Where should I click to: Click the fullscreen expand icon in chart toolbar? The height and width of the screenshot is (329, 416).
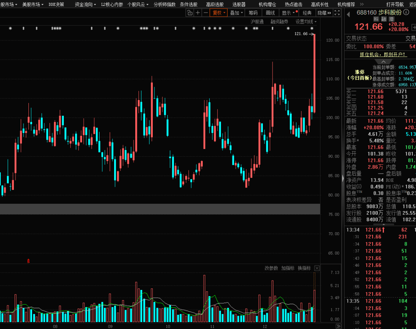point(338,13)
